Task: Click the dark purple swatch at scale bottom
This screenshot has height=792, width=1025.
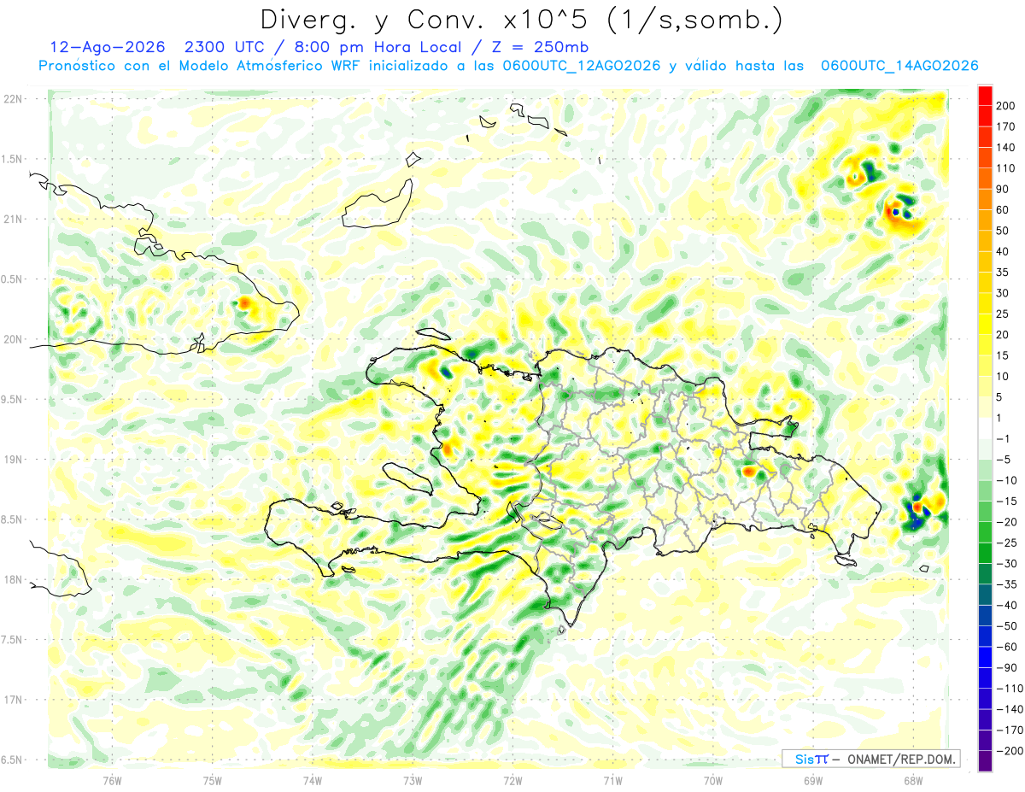Action: pyautogui.click(x=985, y=761)
